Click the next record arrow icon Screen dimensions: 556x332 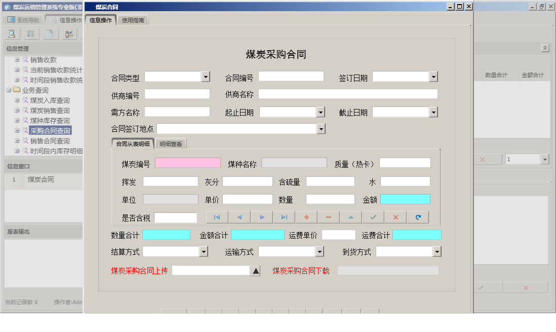(x=262, y=216)
